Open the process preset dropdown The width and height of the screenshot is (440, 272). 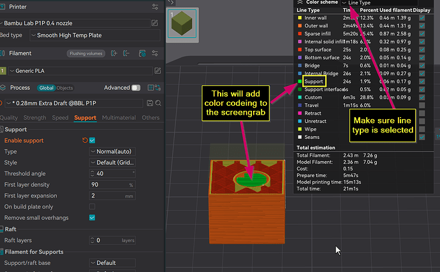pyautogui.click(x=74, y=103)
